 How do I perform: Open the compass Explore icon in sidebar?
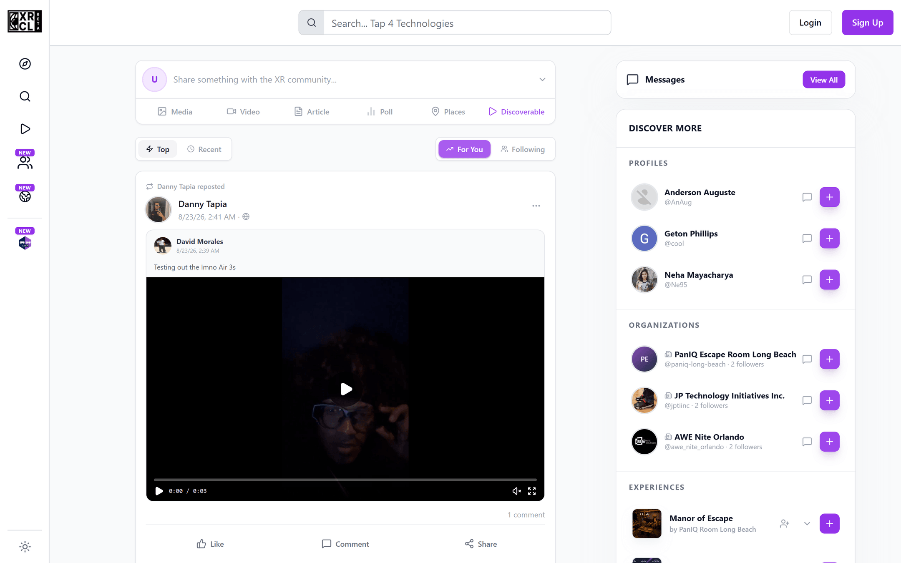25,64
